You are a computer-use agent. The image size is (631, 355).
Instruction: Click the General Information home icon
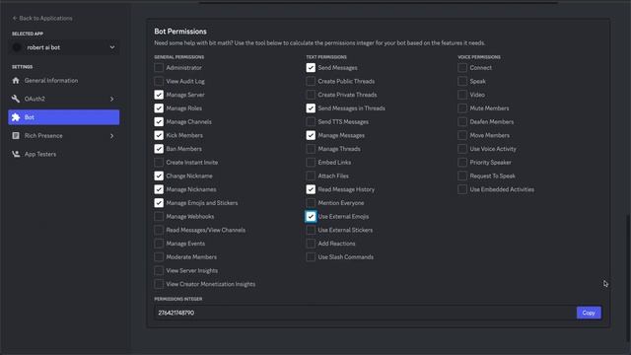(x=16, y=81)
